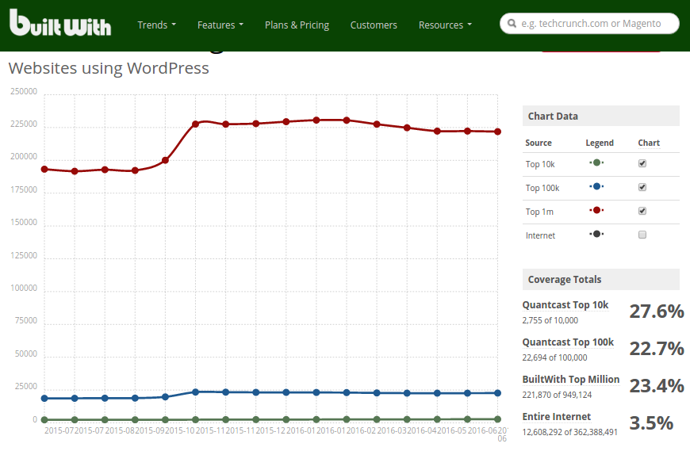The width and height of the screenshot is (690, 451).
Task: Click the Top 100k source label
Action: point(542,188)
